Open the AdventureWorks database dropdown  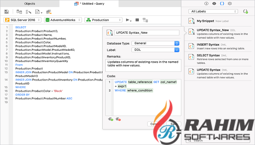click(63, 20)
